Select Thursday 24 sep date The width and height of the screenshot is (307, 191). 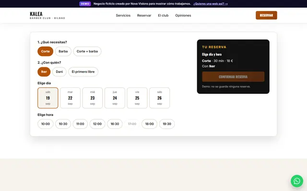115,98
